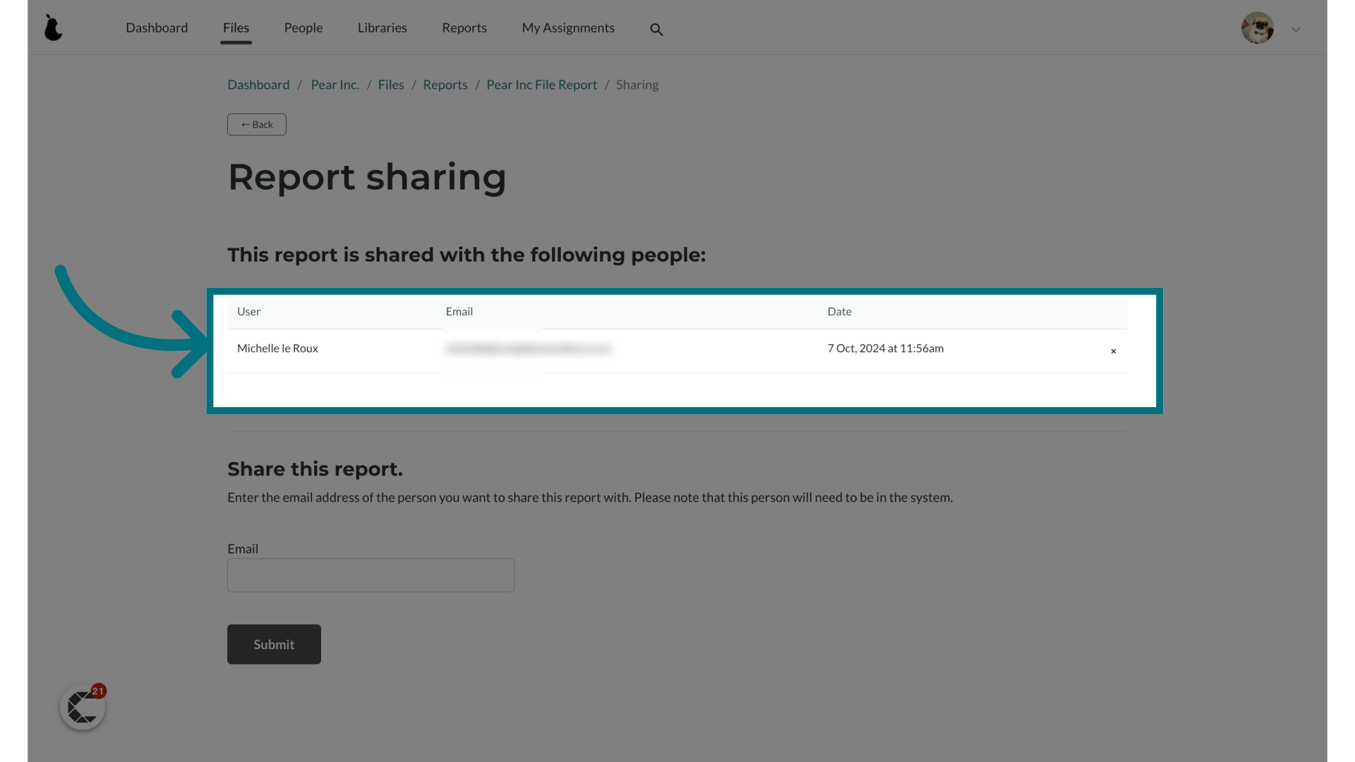Click the People navigation icon
This screenshot has height=762, width=1355.
303,27
